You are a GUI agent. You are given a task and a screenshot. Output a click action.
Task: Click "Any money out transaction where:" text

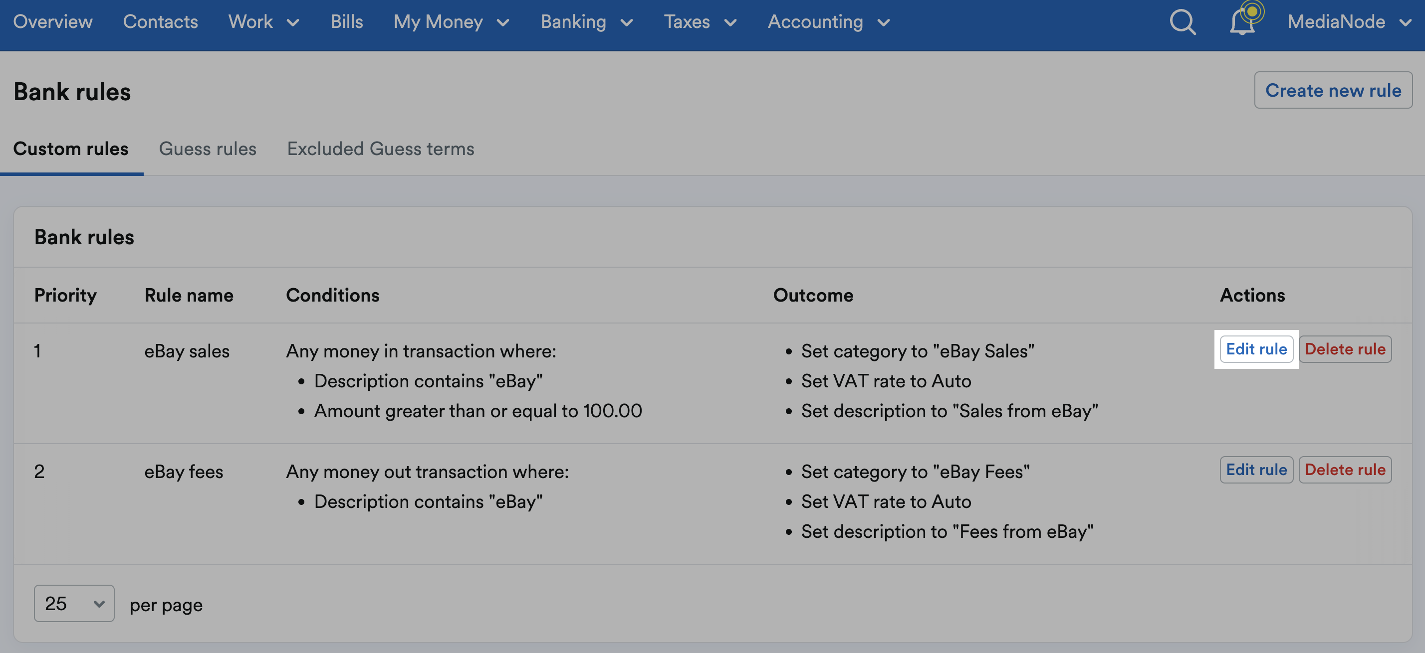pos(427,471)
